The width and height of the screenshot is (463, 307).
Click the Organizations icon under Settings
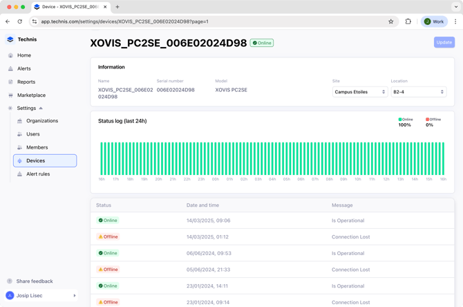tap(20, 121)
